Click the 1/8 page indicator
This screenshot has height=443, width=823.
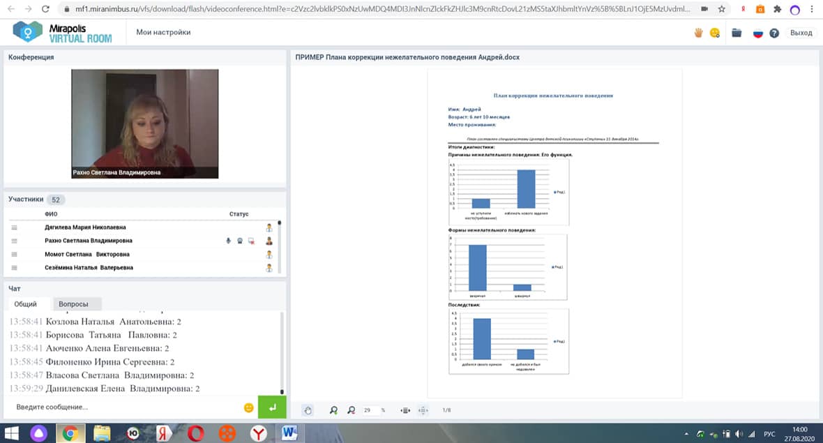(x=446, y=410)
